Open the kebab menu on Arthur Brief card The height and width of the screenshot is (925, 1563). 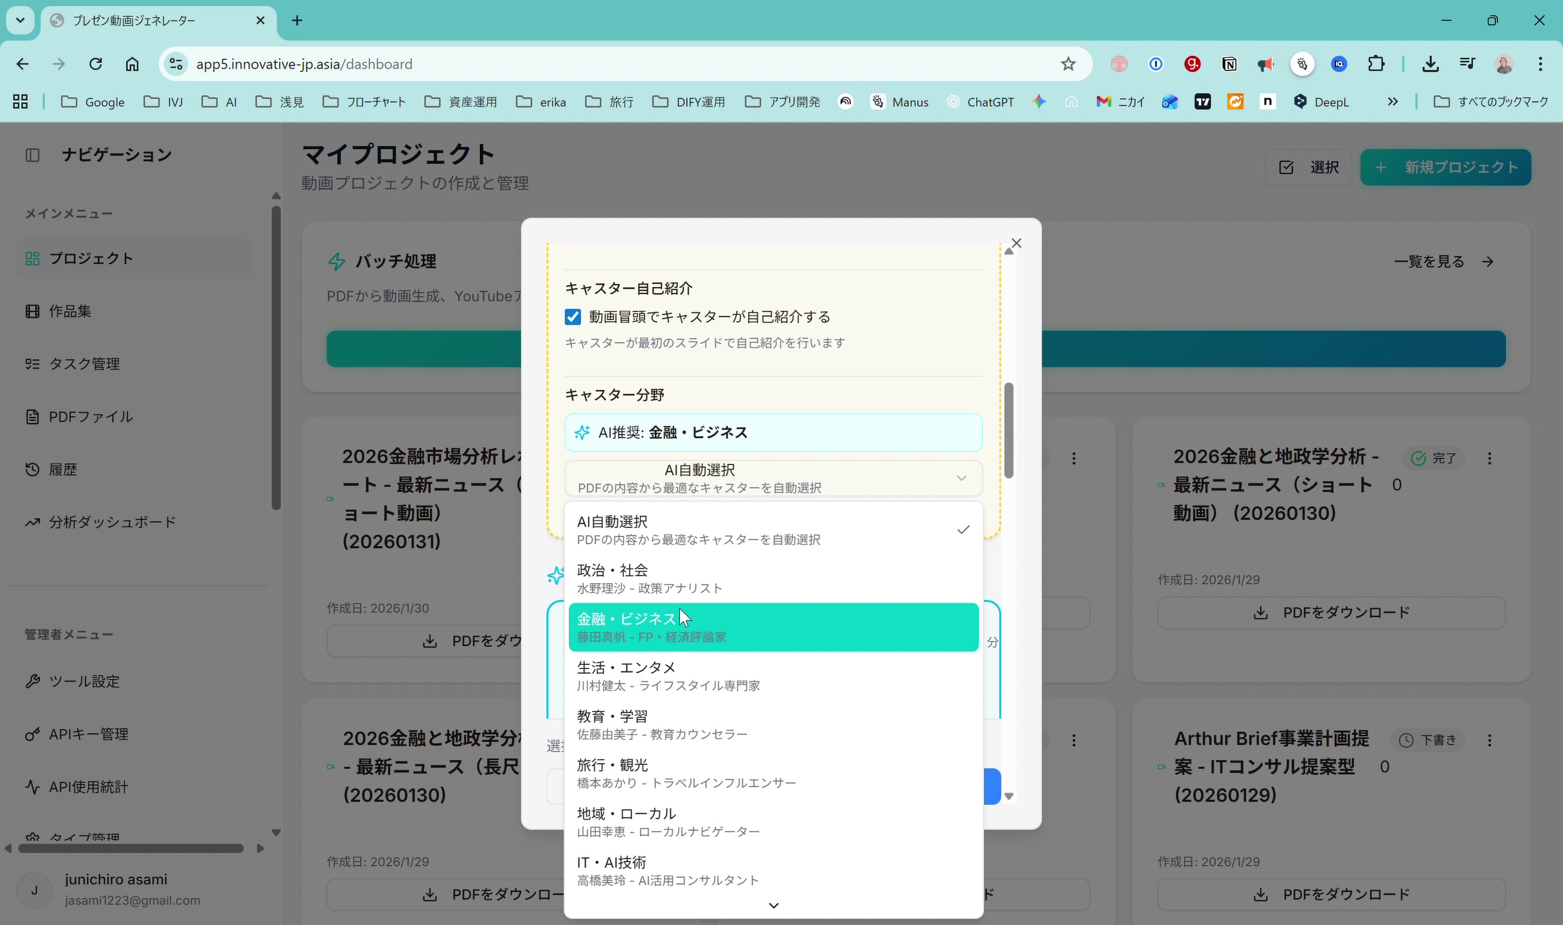pos(1490,740)
